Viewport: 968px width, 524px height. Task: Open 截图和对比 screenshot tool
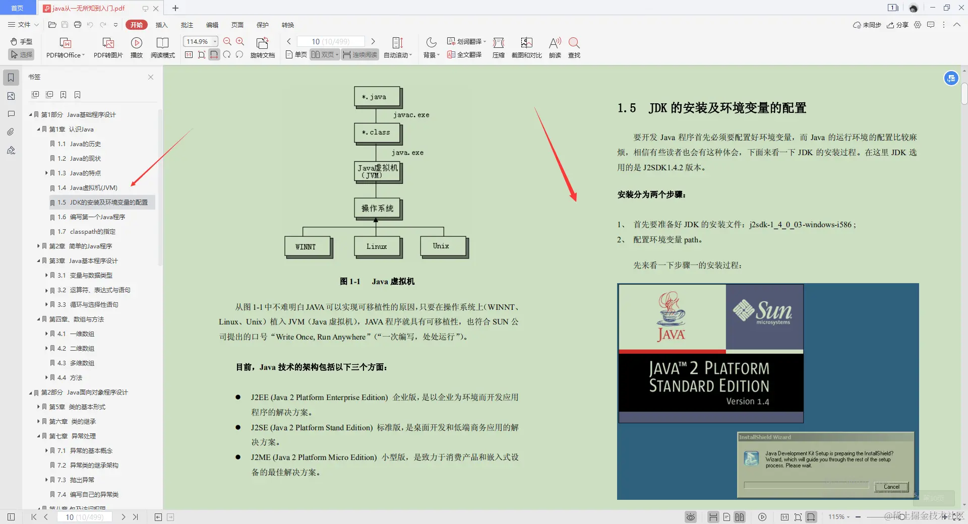[526, 47]
